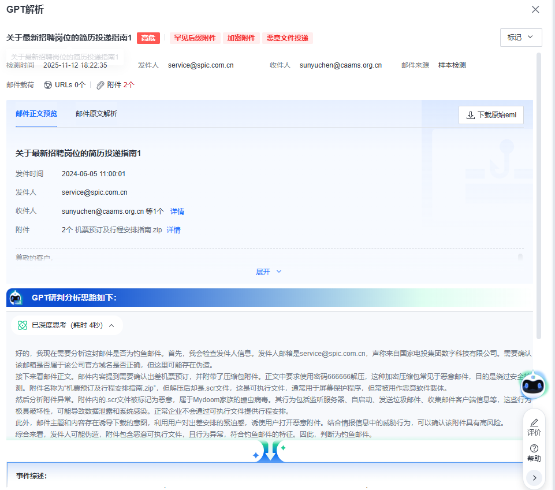The width and height of the screenshot is (555, 490).
Task: Switch to 邮件原文解析 tab
Action: tap(96, 114)
